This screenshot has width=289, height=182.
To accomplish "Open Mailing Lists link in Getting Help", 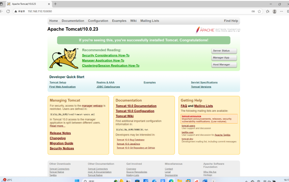I will 204,106.
